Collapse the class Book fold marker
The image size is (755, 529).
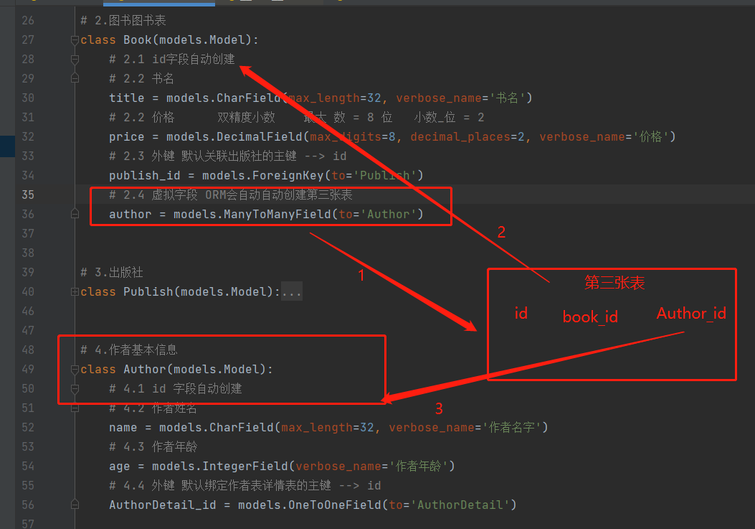point(75,40)
